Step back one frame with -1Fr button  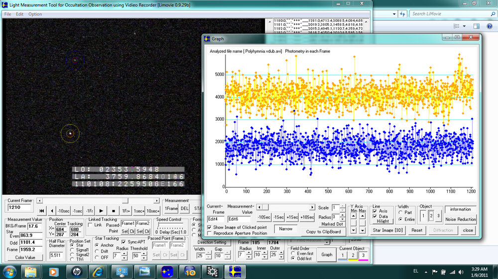90,210
